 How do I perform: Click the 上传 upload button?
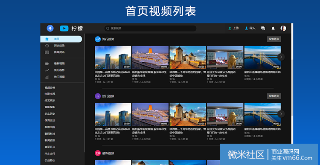tap(233, 28)
